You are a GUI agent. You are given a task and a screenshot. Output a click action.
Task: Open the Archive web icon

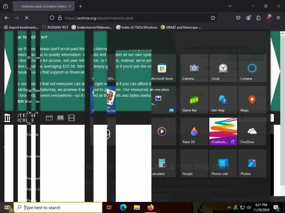pyautogui.click(x=49, y=118)
